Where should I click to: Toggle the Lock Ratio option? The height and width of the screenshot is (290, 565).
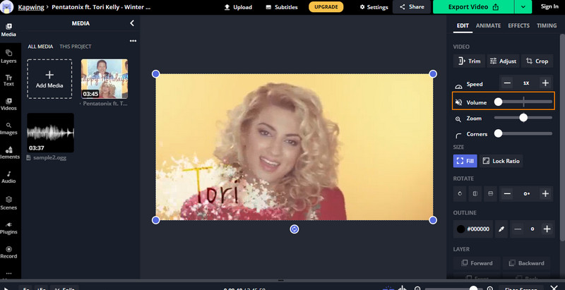pyautogui.click(x=501, y=161)
